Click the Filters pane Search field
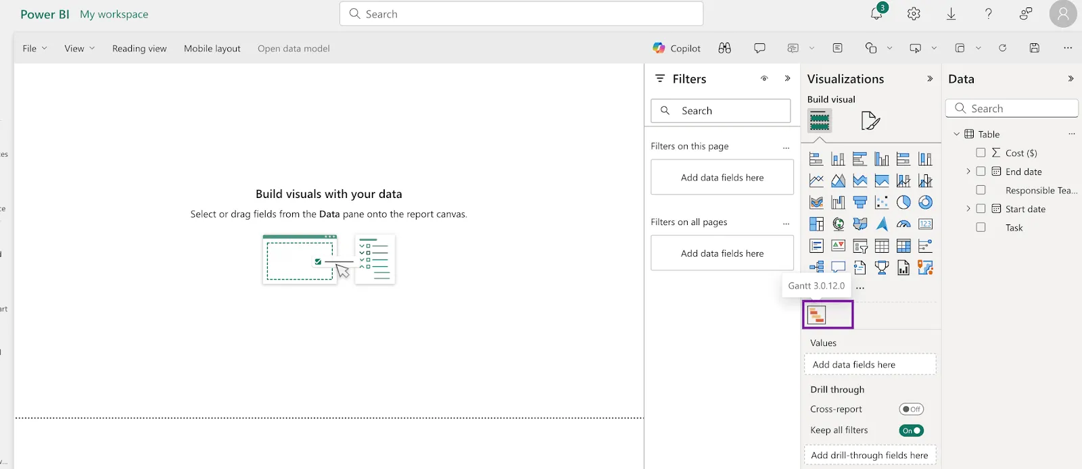The width and height of the screenshot is (1082, 469). 721,111
